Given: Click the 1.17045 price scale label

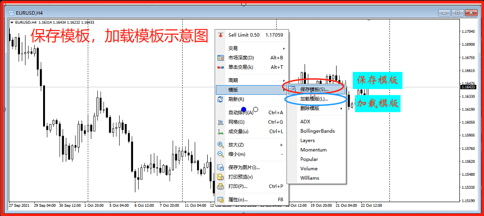Looking at the screenshot, I should pyautogui.click(x=468, y=31).
